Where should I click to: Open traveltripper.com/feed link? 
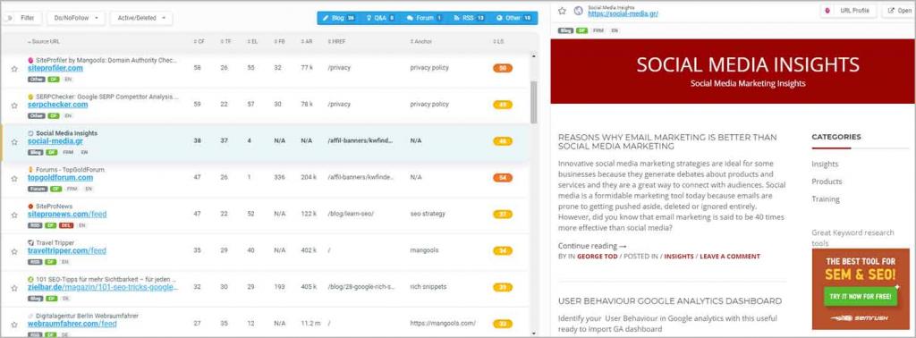[66, 250]
